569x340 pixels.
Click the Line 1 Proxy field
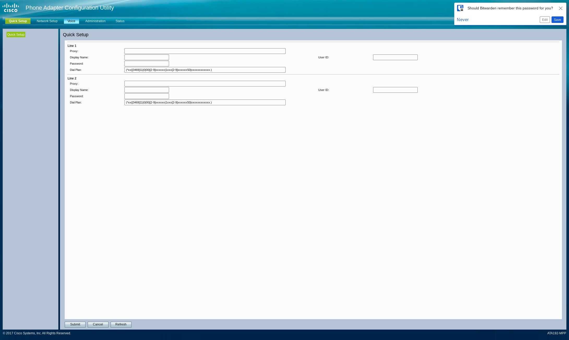pyautogui.click(x=205, y=51)
